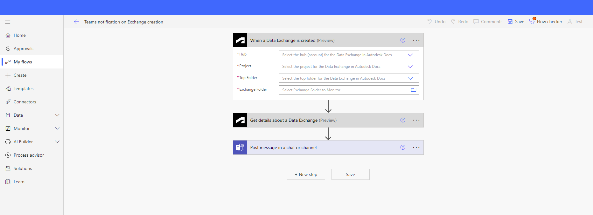Click the Data cylinder icon
The height and width of the screenshot is (215, 593).
[8, 115]
